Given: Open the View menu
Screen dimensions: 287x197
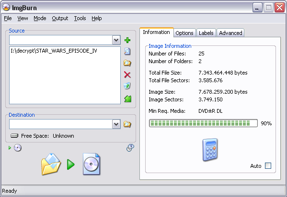Looking at the screenshot, I should (x=23, y=18).
